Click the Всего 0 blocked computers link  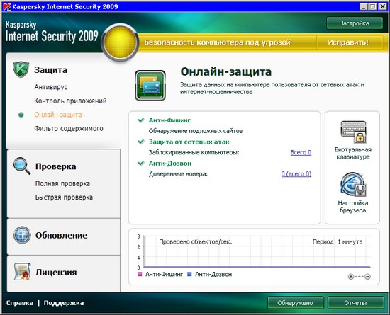tap(301, 152)
